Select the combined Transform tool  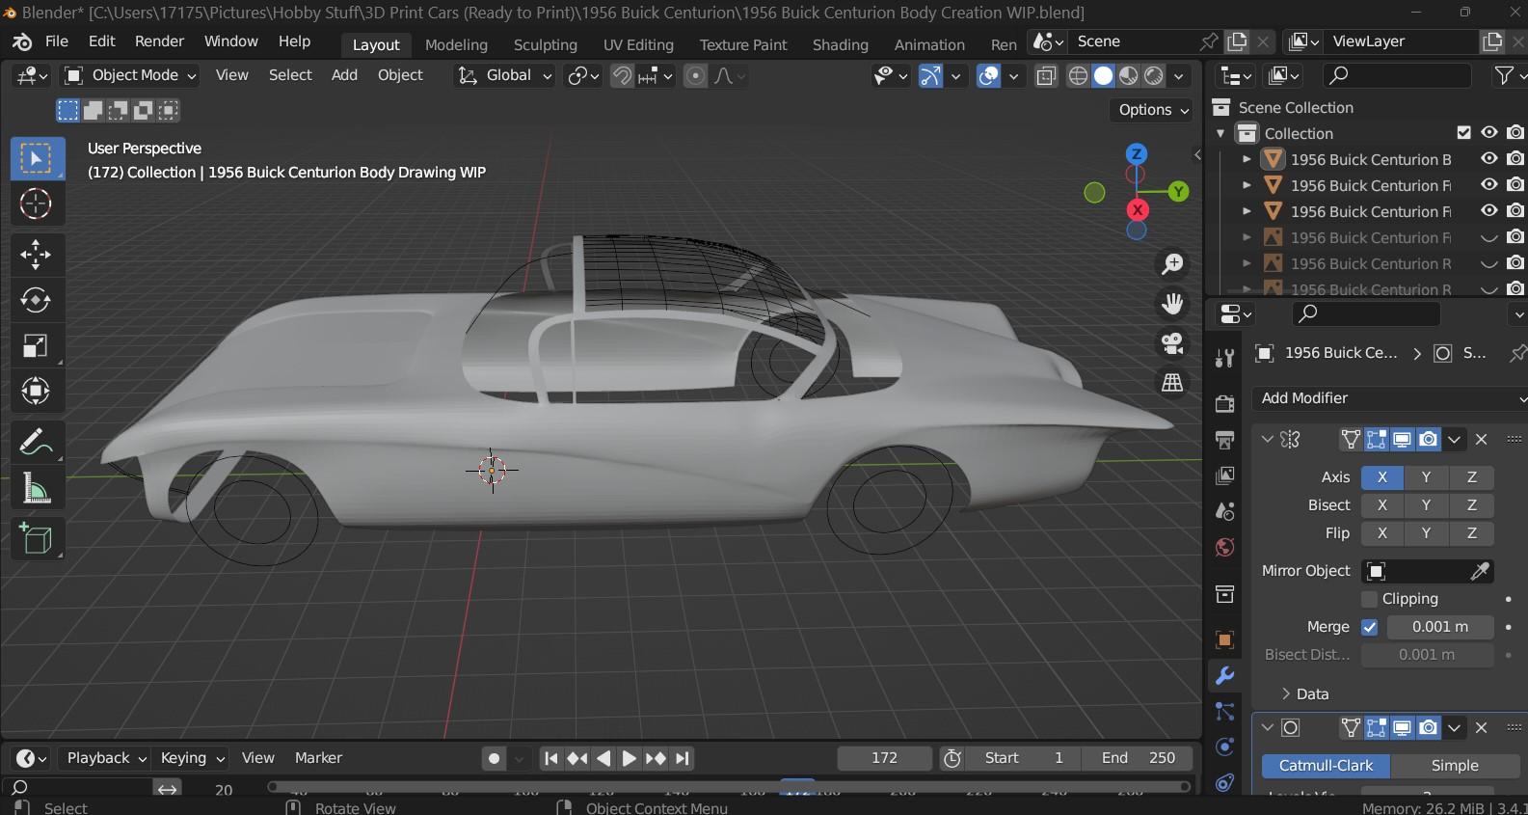[x=36, y=391]
